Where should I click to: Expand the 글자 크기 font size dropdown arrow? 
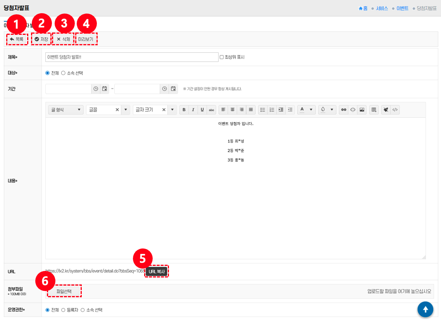[x=172, y=110]
